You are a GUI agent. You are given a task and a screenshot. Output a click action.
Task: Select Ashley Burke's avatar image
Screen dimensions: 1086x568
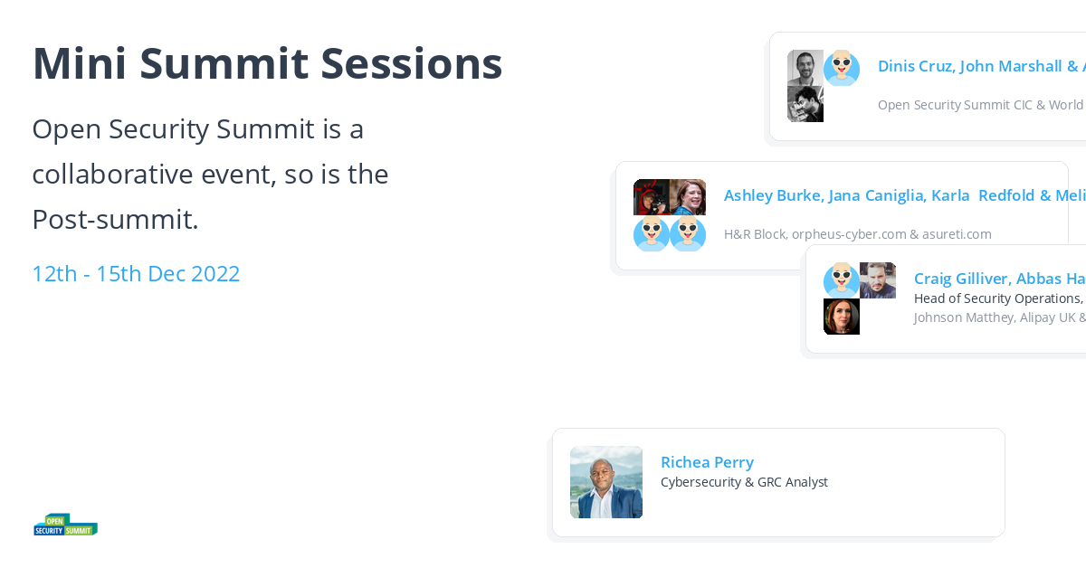[651, 196]
